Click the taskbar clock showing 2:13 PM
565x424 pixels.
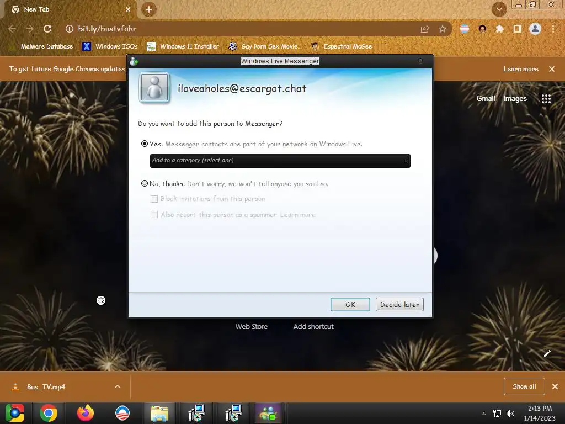[540, 413]
